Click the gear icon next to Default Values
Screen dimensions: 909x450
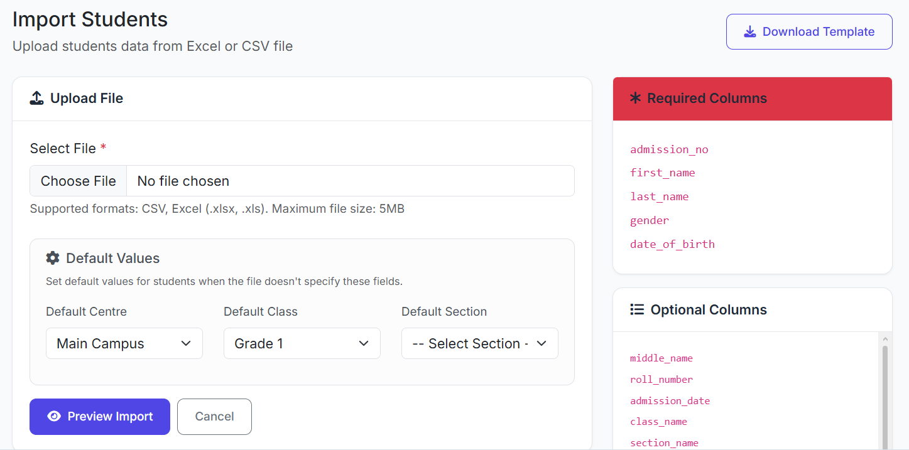53,258
